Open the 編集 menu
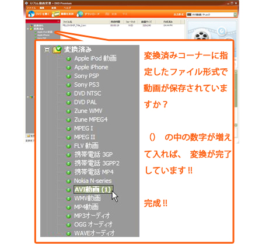The image size is (262, 244). pyautogui.click(x=42, y=8)
